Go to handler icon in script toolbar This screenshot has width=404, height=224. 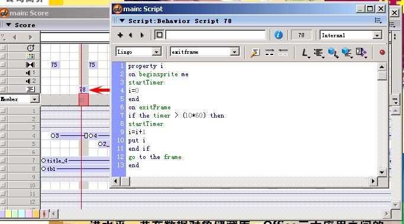pyautogui.click(x=255, y=53)
